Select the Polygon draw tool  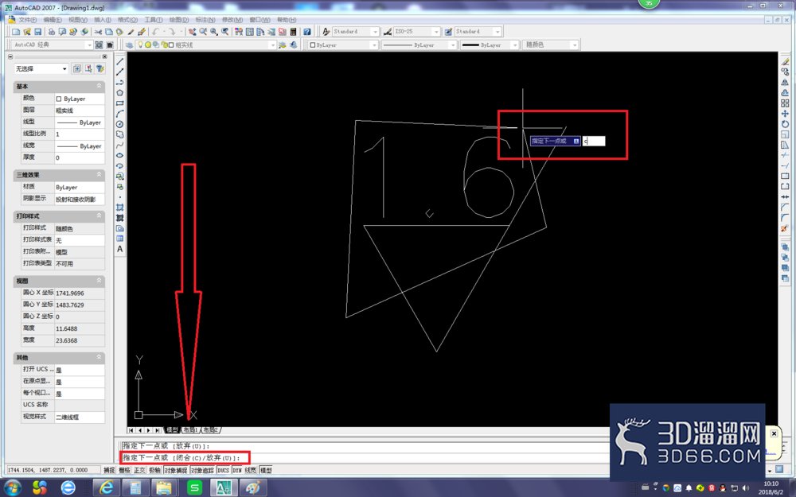tap(120, 93)
